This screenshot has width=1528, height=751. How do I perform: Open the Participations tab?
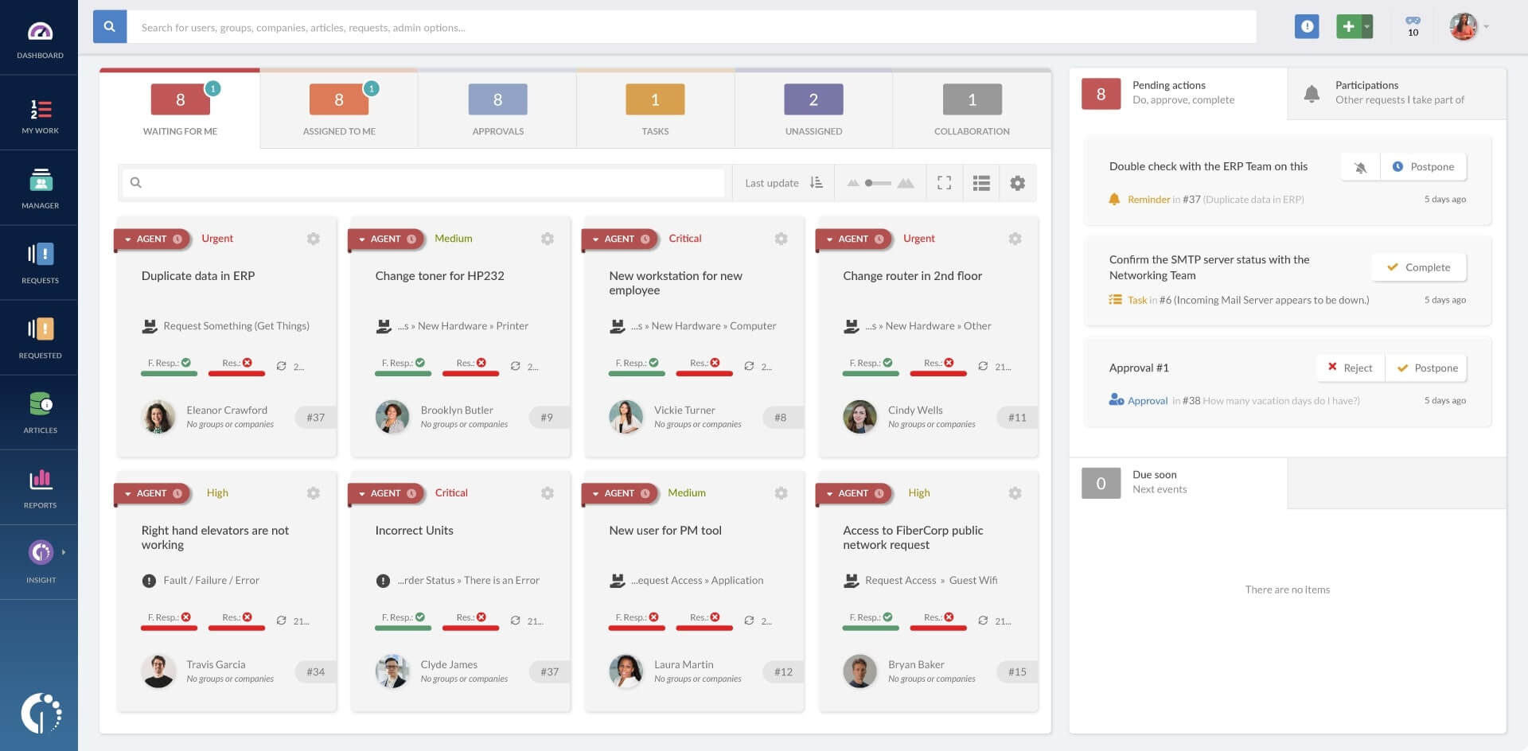pos(1398,92)
